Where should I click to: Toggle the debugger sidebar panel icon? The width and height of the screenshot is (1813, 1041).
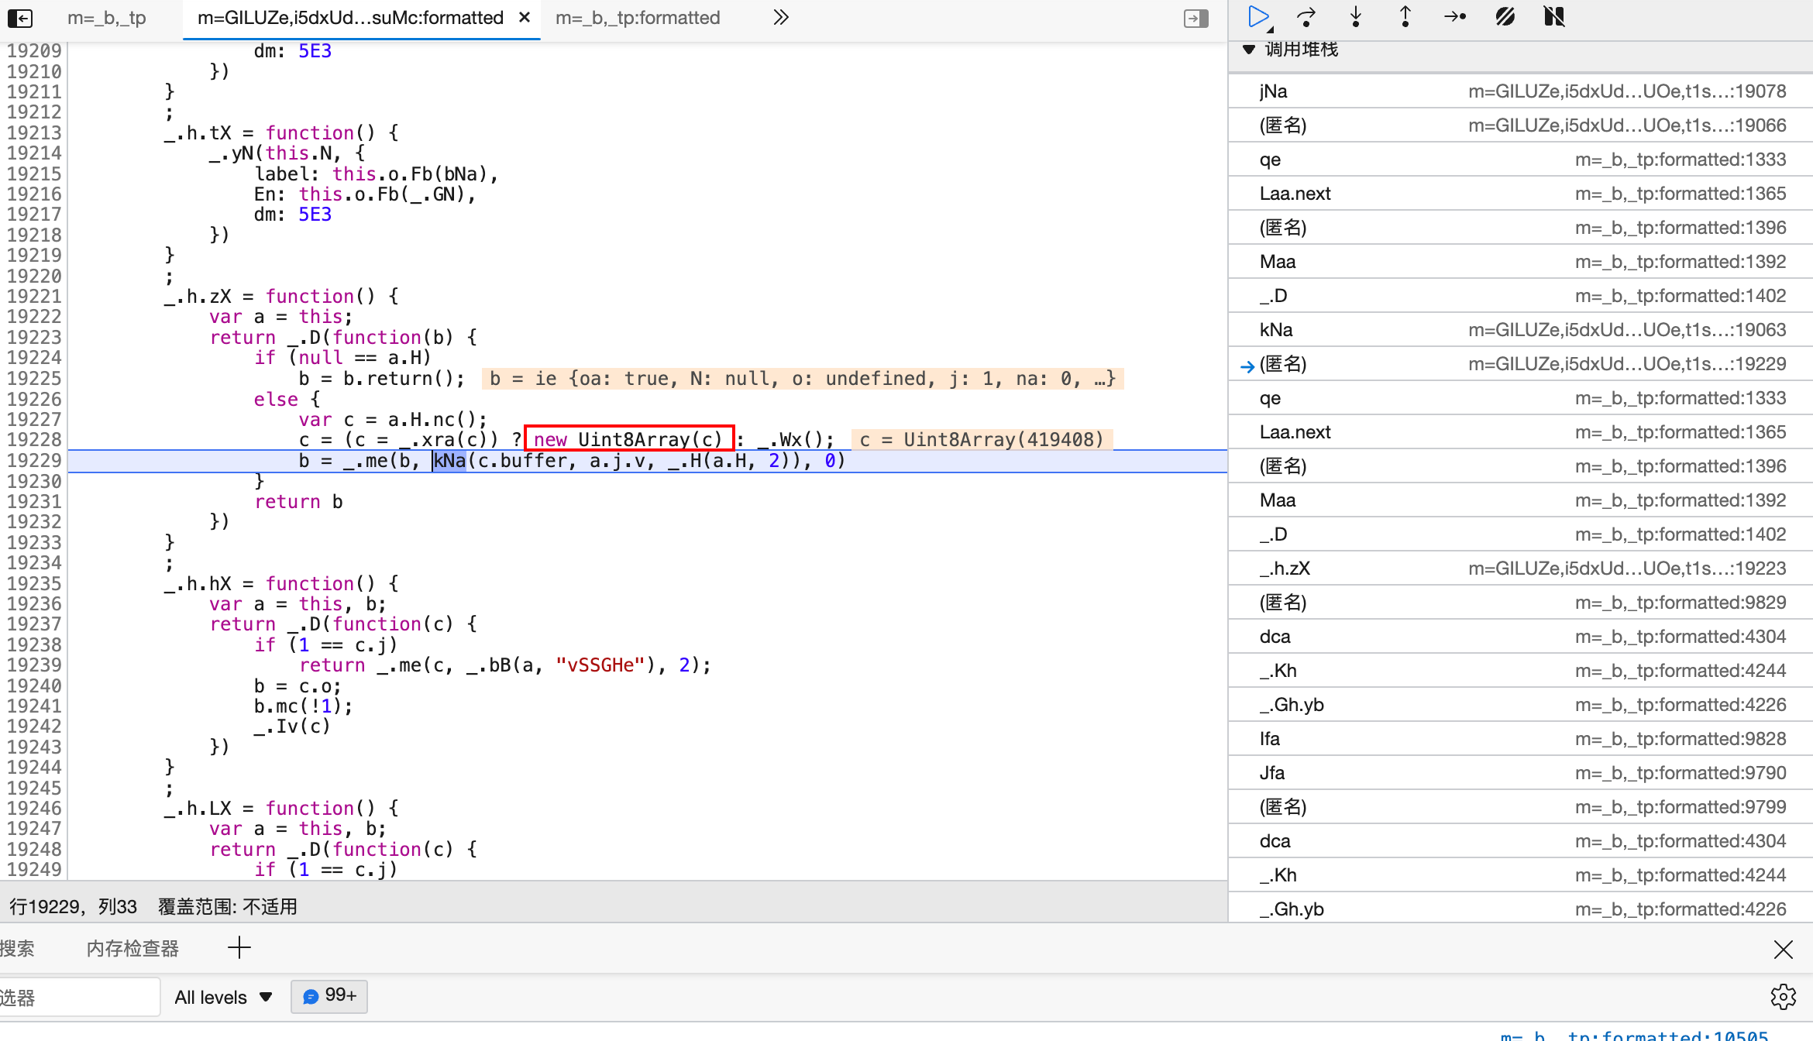coord(1195,18)
